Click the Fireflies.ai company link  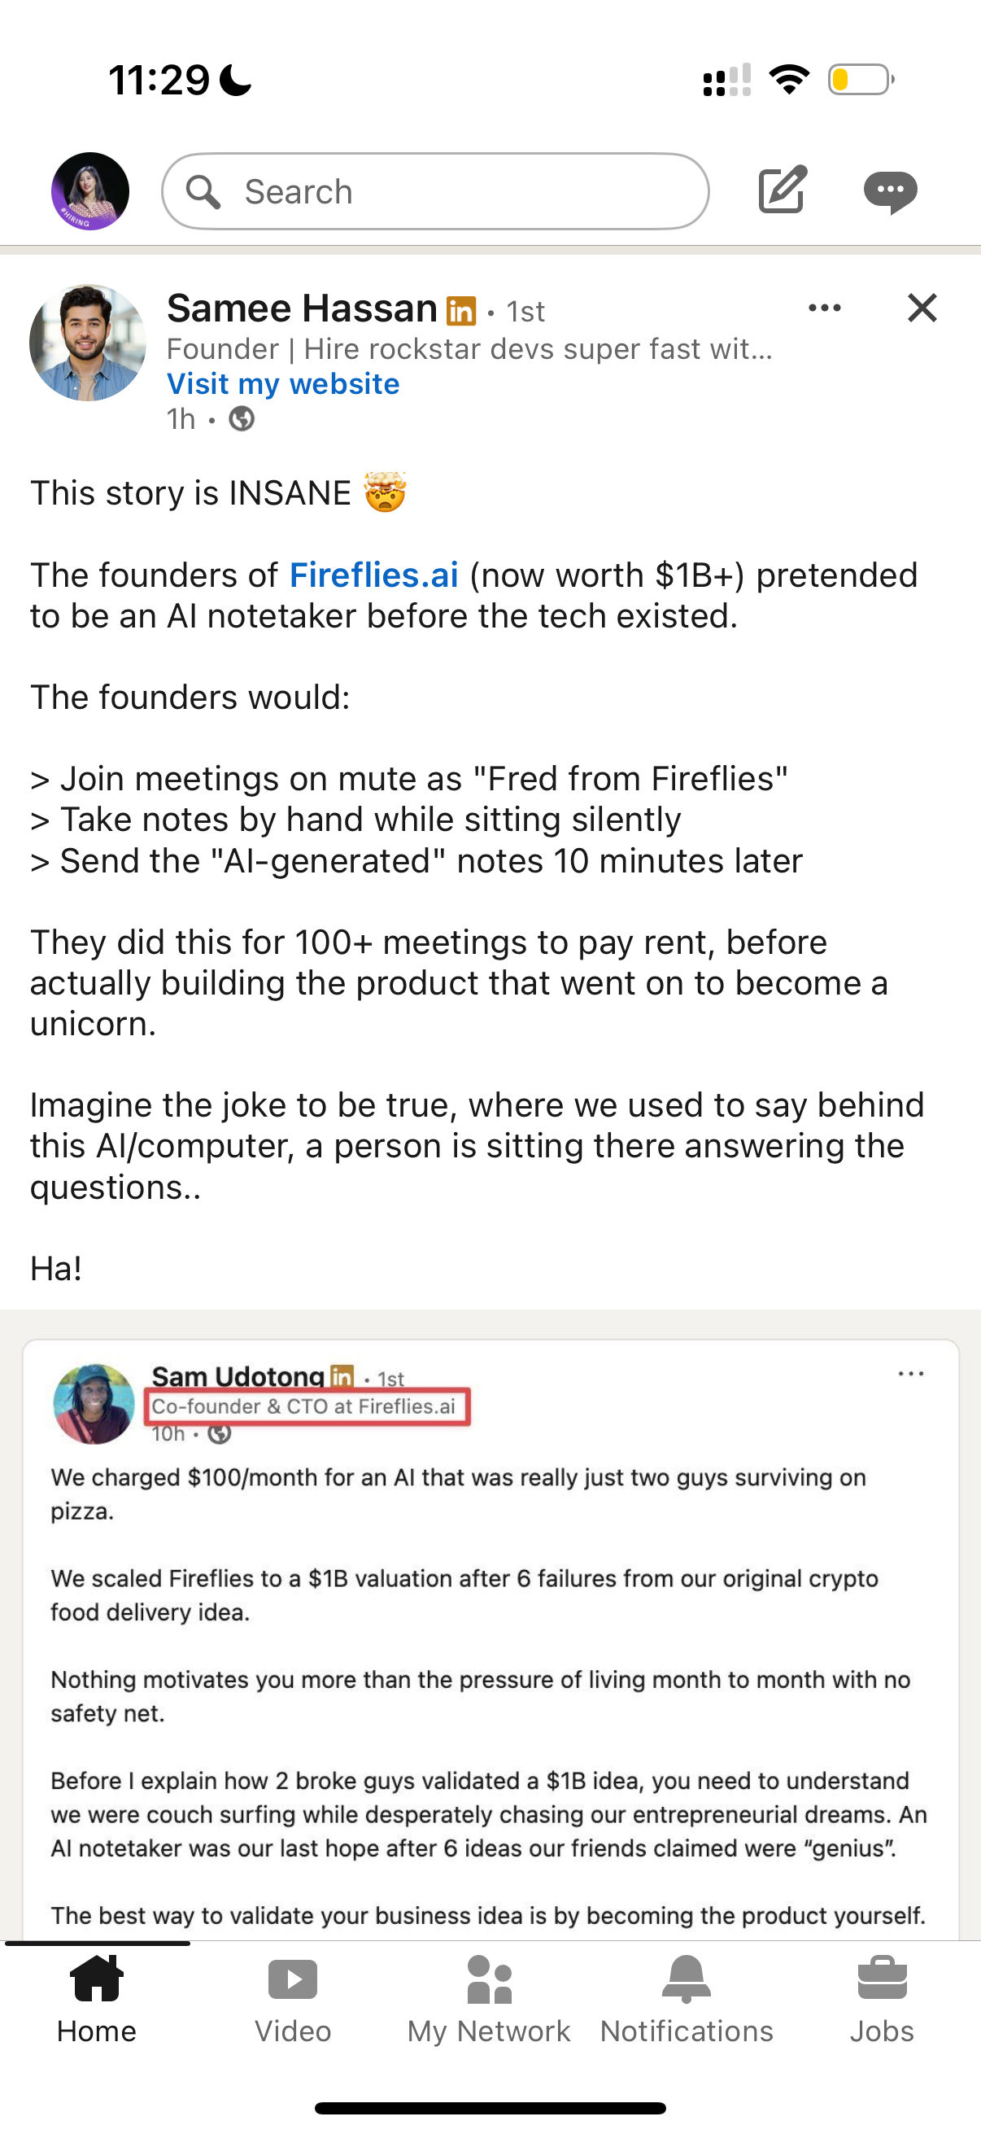tap(373, 575)
